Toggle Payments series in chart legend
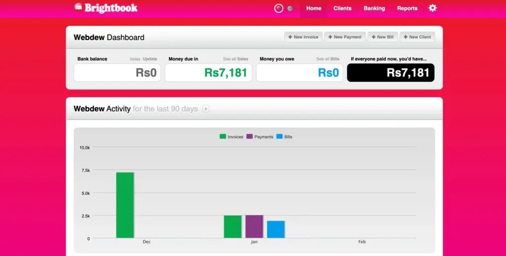This screenshot has height=256, width=506. click(x=259, y=136)
